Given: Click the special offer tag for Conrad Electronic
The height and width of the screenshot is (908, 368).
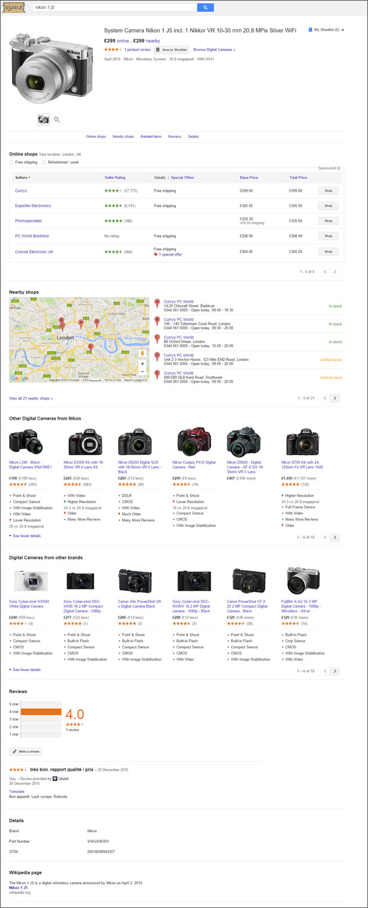Looking at the screenshot, I should (168, 254).
